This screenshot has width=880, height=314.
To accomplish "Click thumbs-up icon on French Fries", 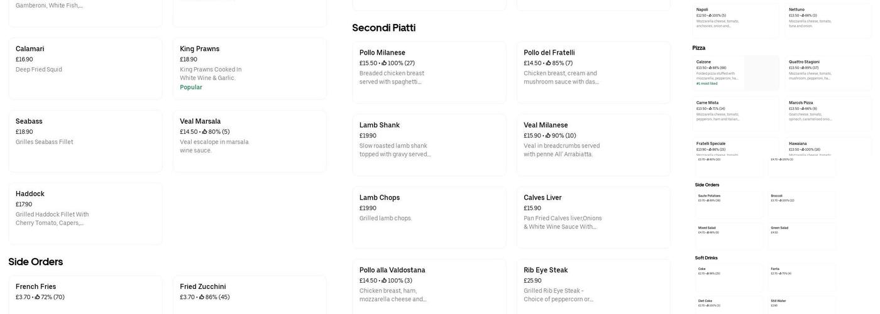I will [x=38, y=298].
